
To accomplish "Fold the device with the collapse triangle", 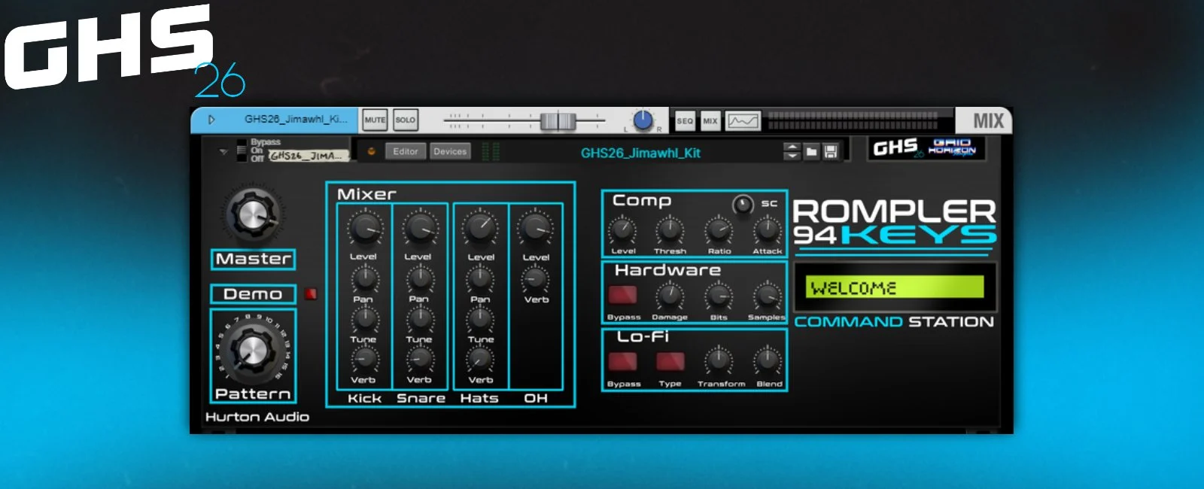I will pos(223,151).
